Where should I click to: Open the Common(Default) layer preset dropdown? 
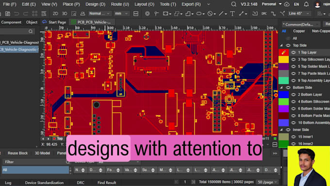[301, 24]
